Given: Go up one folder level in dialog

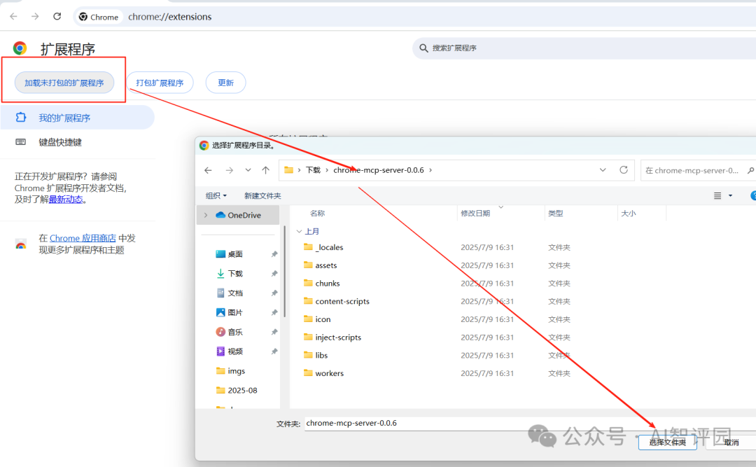Looking at the screenshot, I should click(266, 170).
